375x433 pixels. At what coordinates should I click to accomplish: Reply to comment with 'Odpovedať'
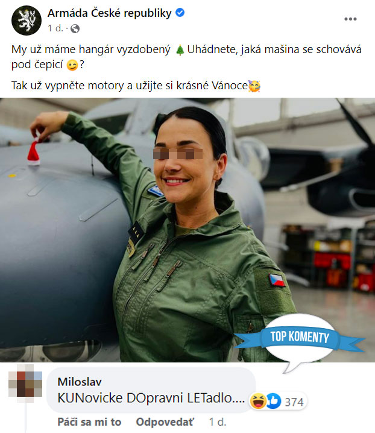[x=165, y=422]
